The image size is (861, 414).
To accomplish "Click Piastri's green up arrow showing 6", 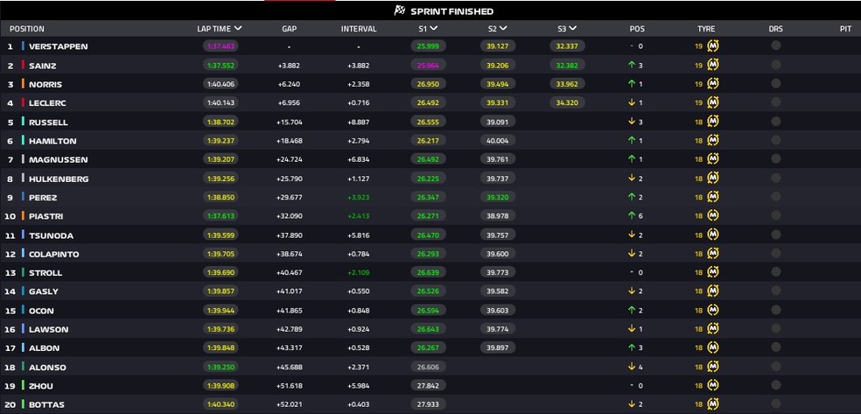I will pos(631,216).
